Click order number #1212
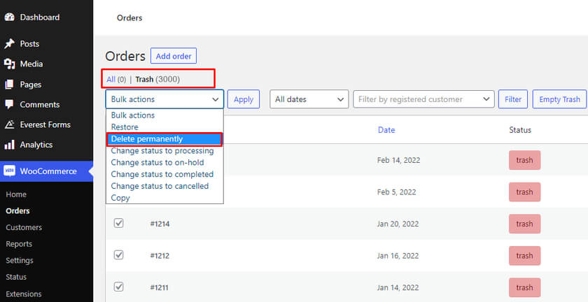The width and height of the screenshot is (588, 302). coord(160,256)
